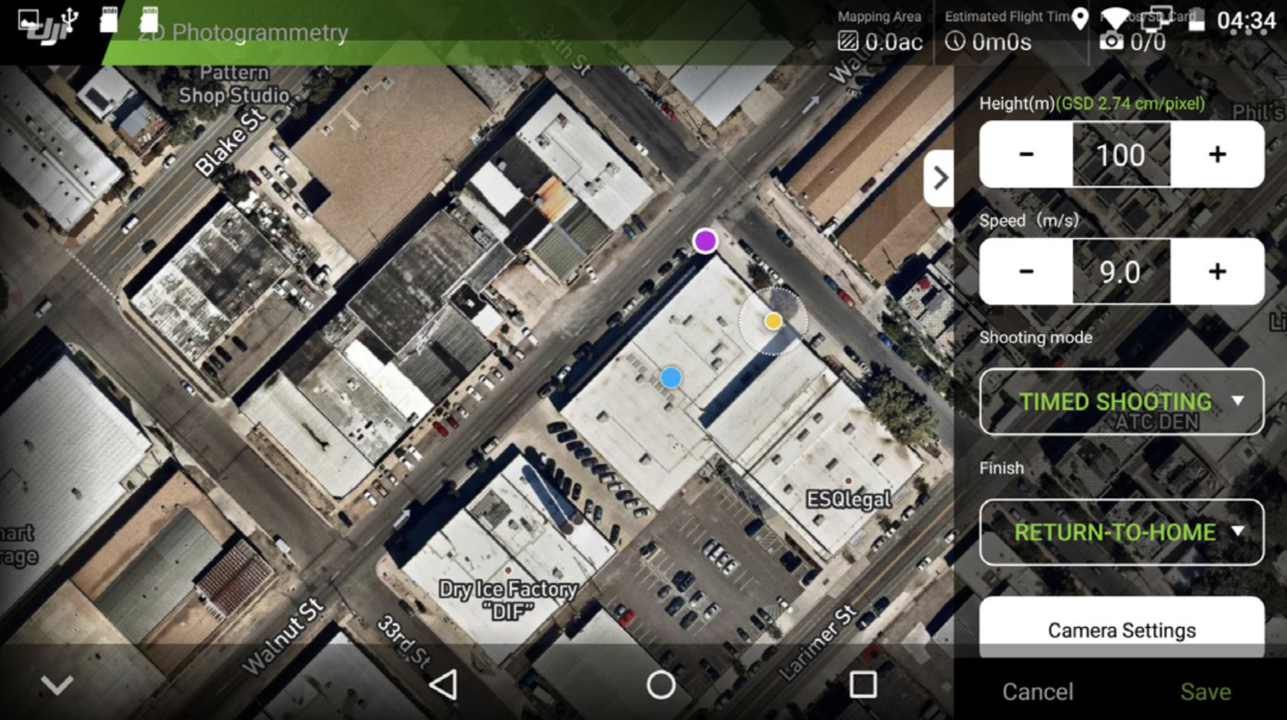Image resolution: width=1287 pixels, height=720 pixels.
Task: Tap the blue location dot on map
Action: (x=671, y=378)
